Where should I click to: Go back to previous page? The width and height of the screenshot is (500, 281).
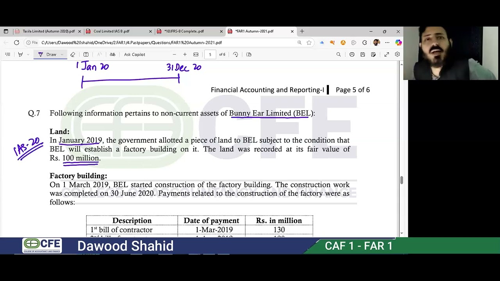(x=6, y=43)
